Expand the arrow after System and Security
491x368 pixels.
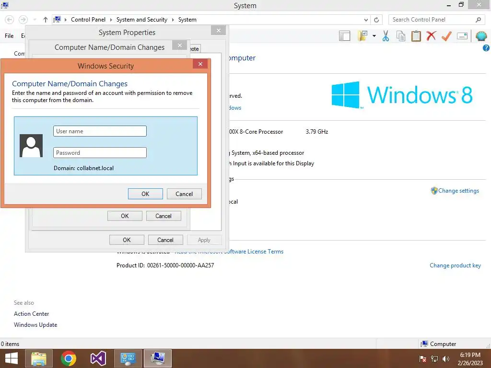click(173, 20)
